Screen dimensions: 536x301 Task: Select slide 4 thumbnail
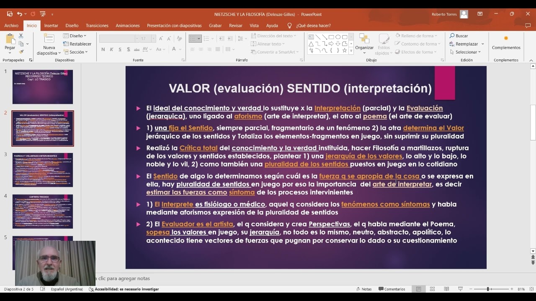(43, 212)
